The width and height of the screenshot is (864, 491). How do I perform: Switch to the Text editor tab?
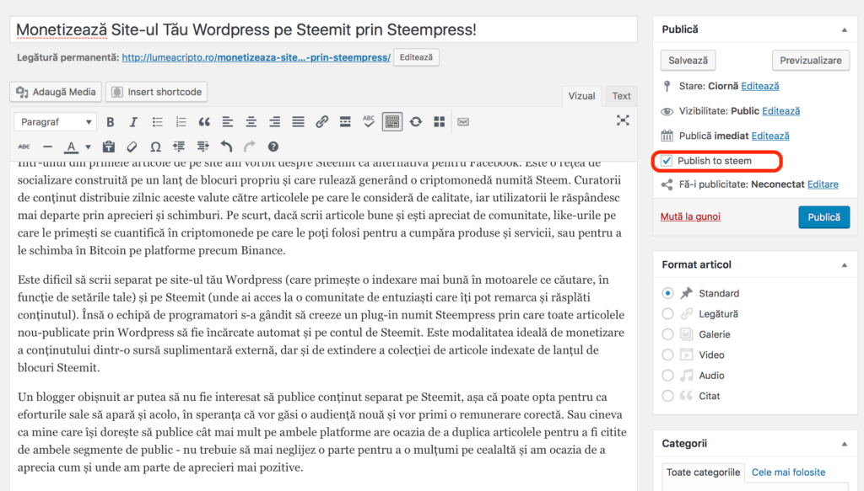pos(622,96)
